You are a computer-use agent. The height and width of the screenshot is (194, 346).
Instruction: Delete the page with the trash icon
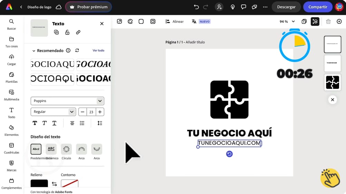tap(328, 21)
